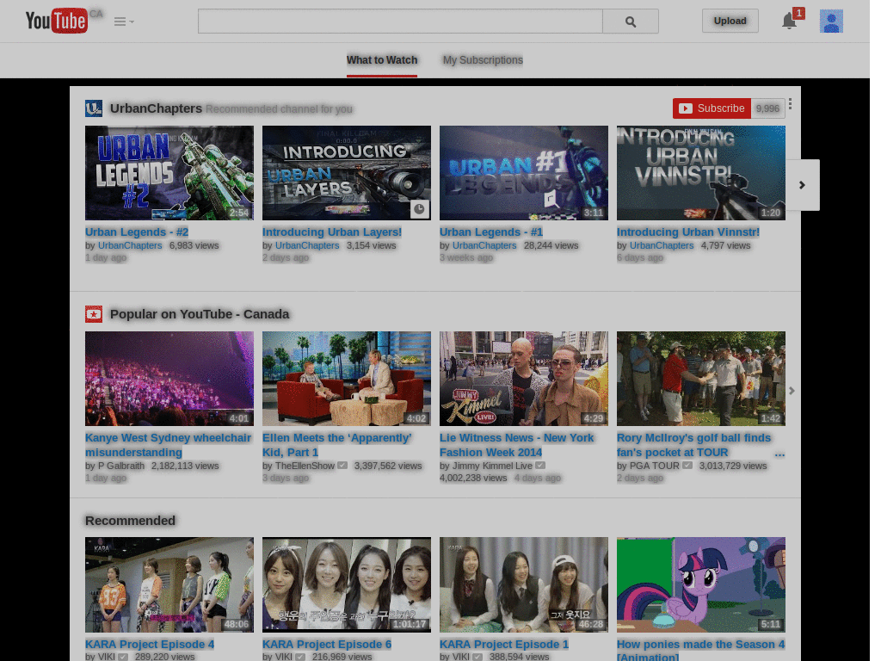The image size is (881, 661).
Task: Open the Urban Legends - #1 video link
Action: point(491,232)
